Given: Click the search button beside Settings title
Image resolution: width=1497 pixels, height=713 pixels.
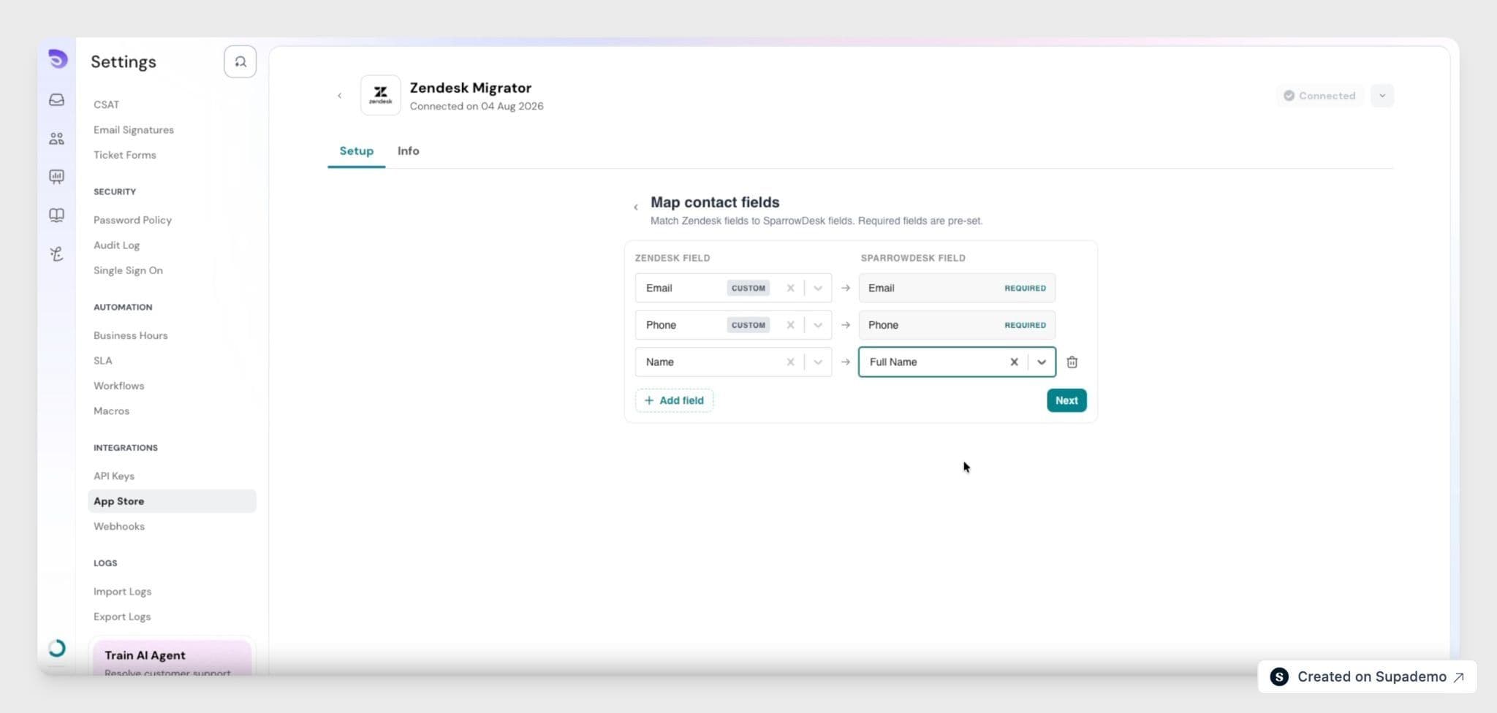Looking at the screenshot, I should tap(240, 62).
